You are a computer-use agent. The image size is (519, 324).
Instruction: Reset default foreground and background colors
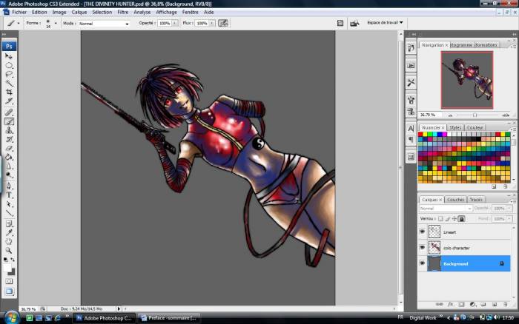[x=6, y=260]
